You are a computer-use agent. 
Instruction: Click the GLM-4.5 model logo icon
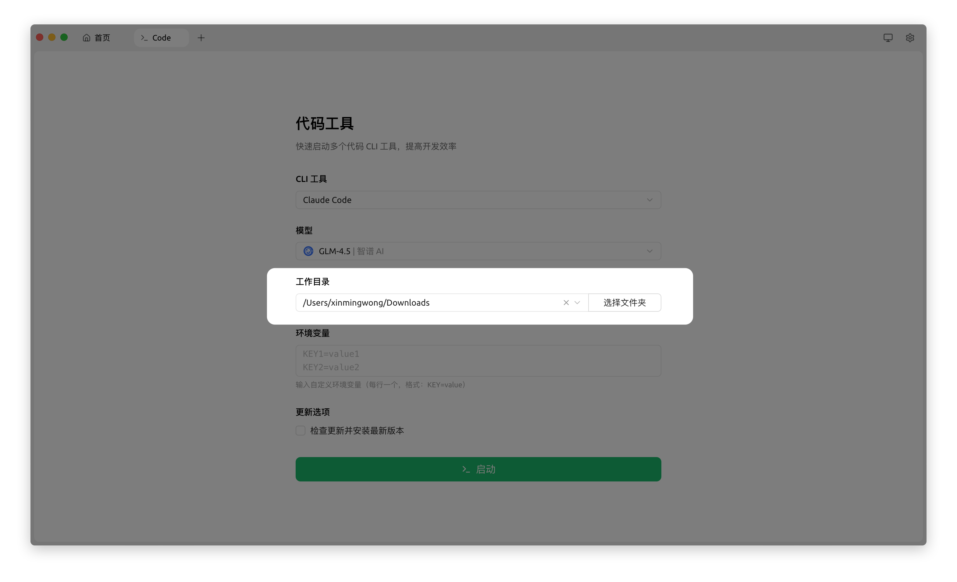(x=308, y=251)
